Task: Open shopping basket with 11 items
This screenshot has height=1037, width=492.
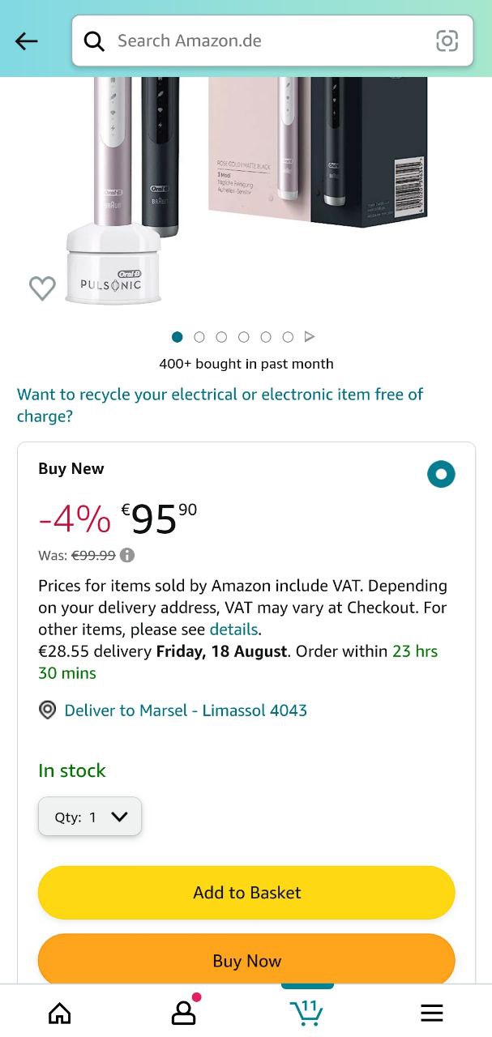Action: pyautogui.click(x=306, y=1012)
